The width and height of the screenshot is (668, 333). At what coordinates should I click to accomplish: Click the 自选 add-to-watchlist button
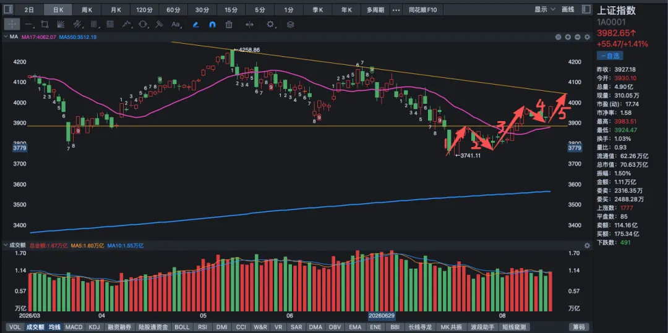[610, 56]
